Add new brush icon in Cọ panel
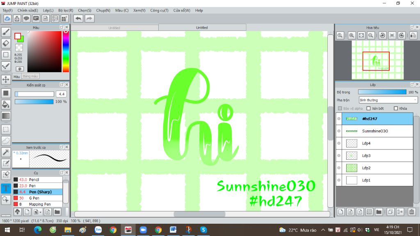The height and width of the screenshot is (236, 420). pos(27,212)
